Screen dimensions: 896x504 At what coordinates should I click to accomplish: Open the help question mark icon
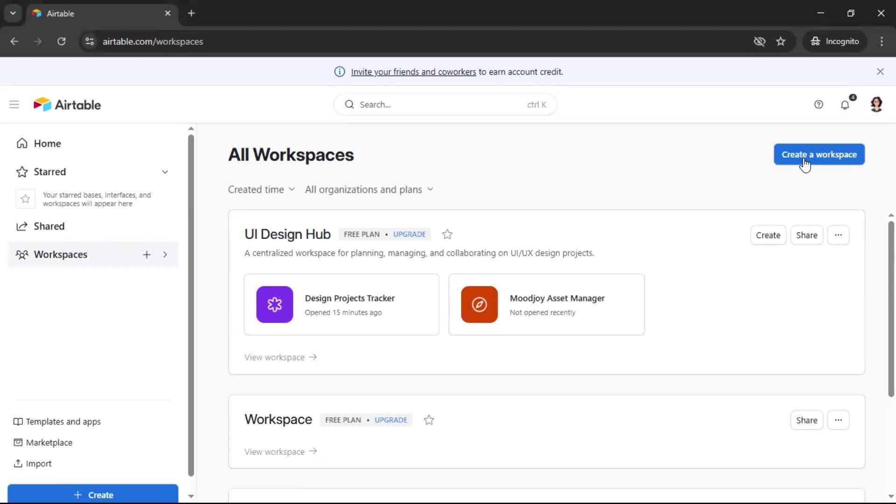click(819, 105)
